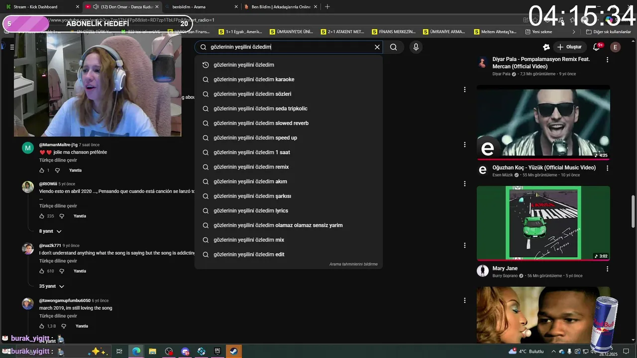Pick the 'speed up' search suggestion
637x358 pixels.
pyautogui.click(x=289, y=138)
